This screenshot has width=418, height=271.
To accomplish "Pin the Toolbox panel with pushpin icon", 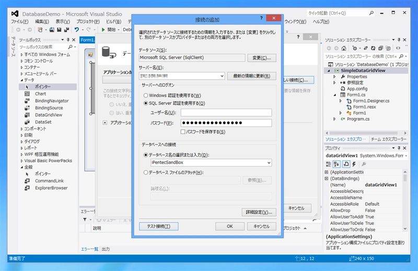I will click(68, 40).
